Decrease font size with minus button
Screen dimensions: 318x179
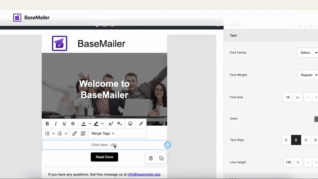pos(308,97)
